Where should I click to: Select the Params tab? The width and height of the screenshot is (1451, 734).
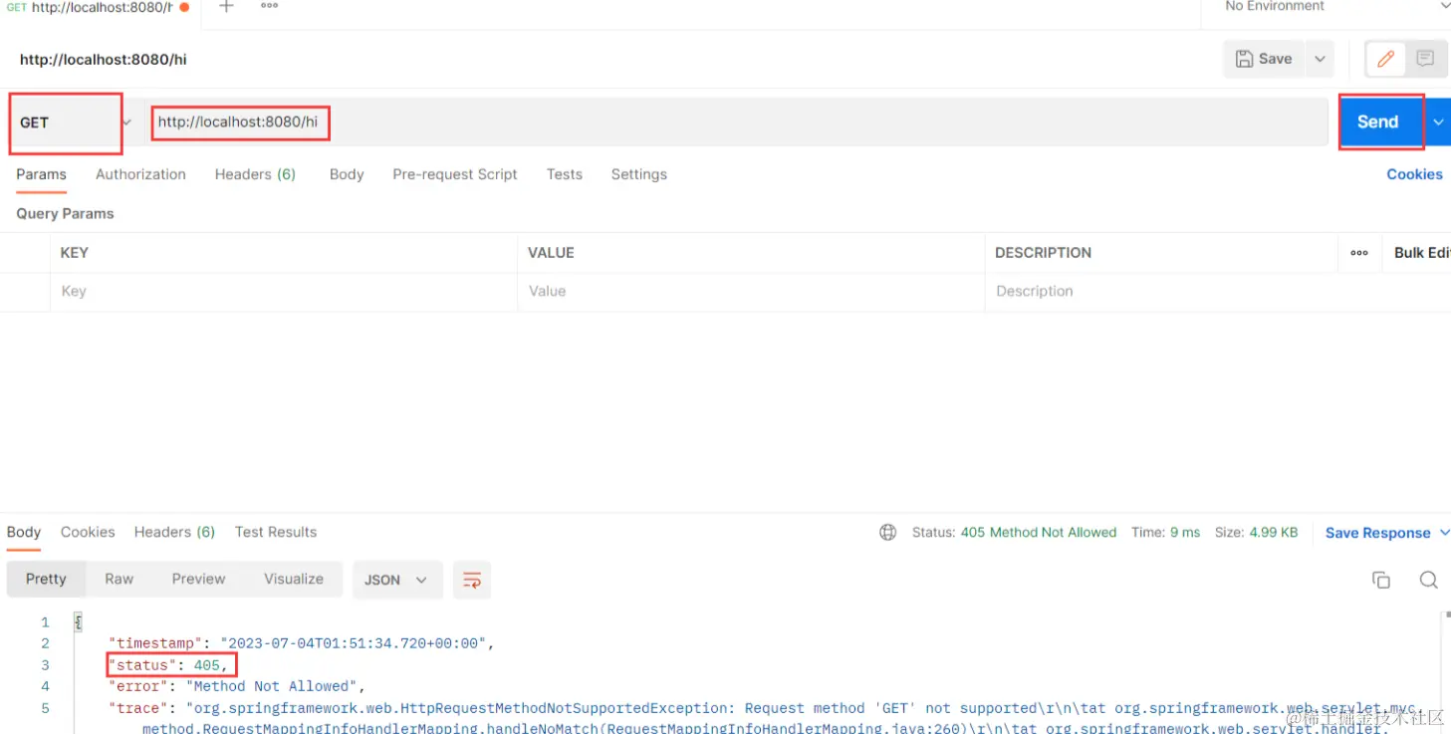point(41,174)
